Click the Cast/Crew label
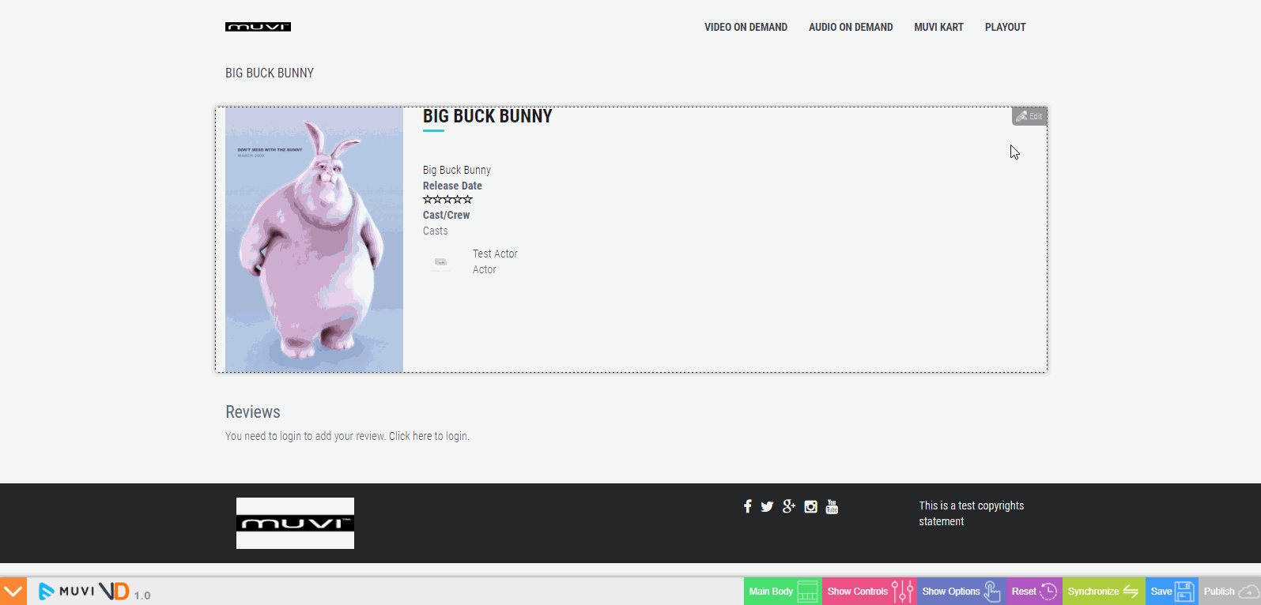 [446, 215]
